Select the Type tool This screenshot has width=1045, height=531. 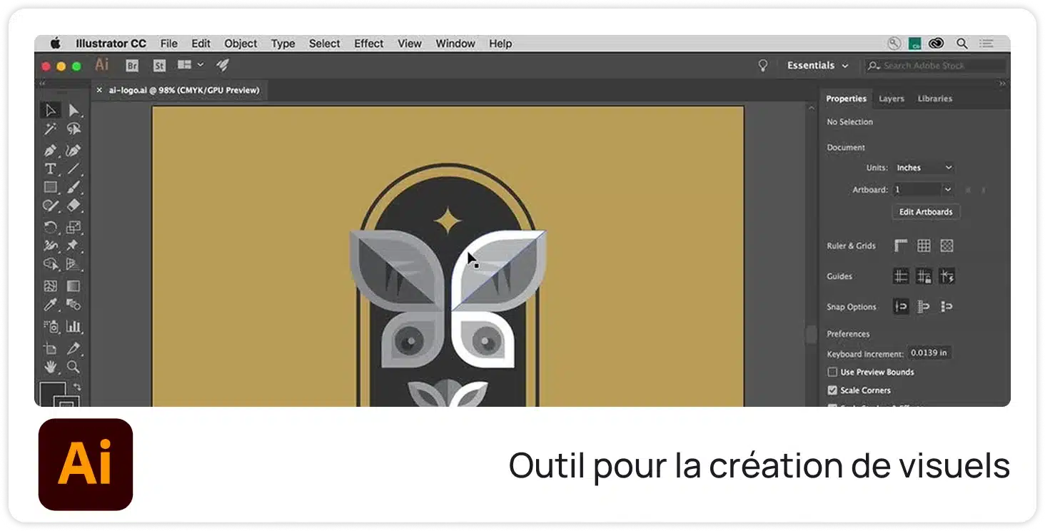point(51,169)
